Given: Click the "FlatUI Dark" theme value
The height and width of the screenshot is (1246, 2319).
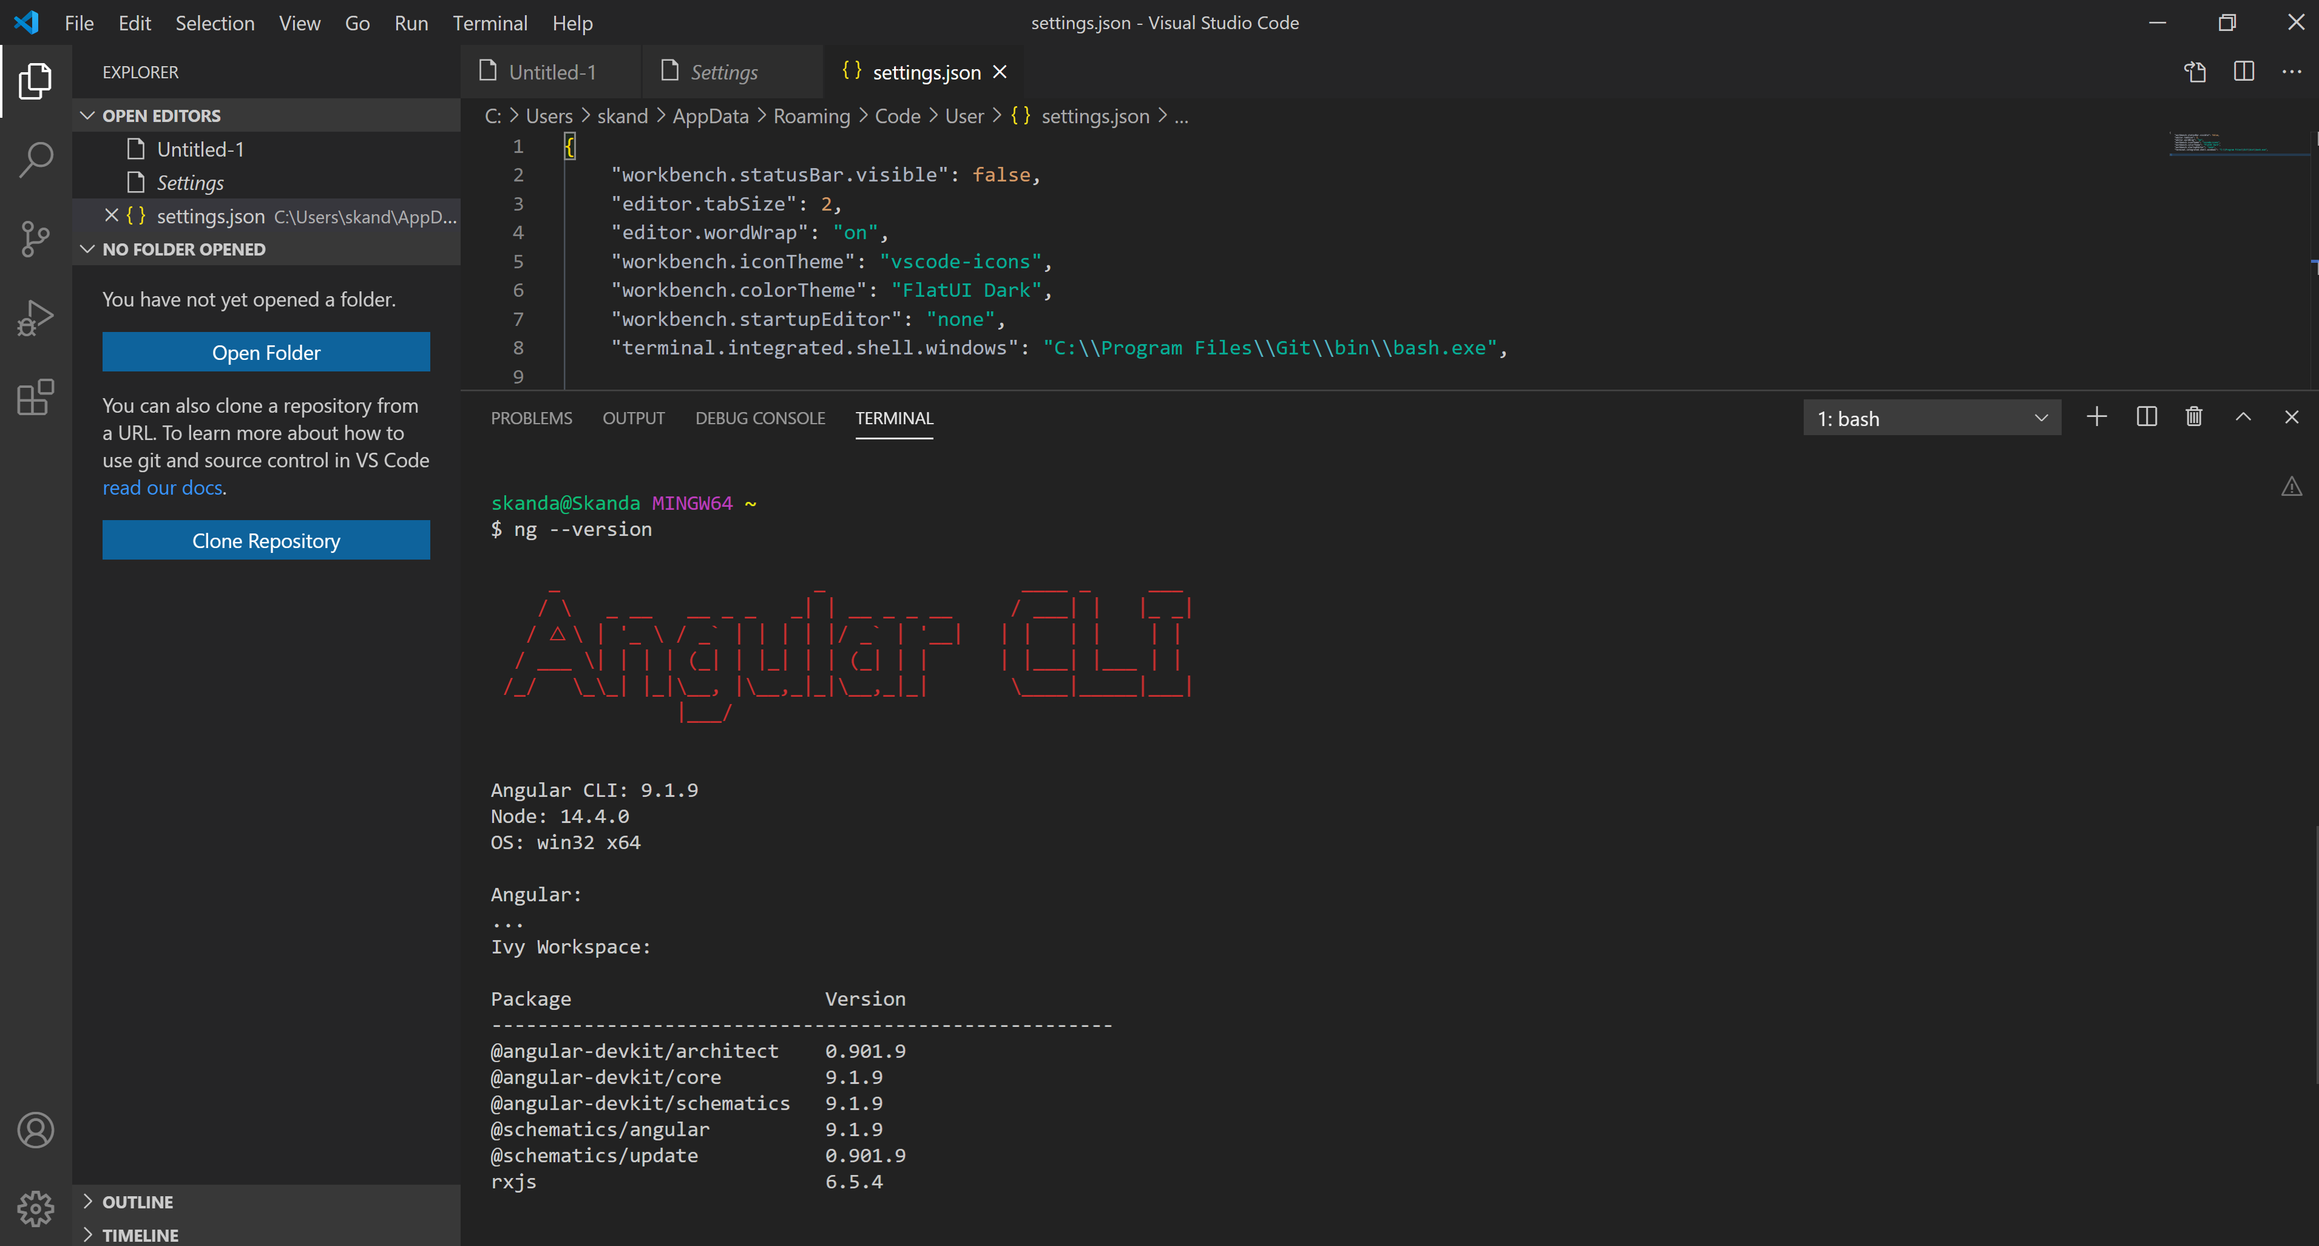Looking at the screenshot, I should [x=966, y=290].
